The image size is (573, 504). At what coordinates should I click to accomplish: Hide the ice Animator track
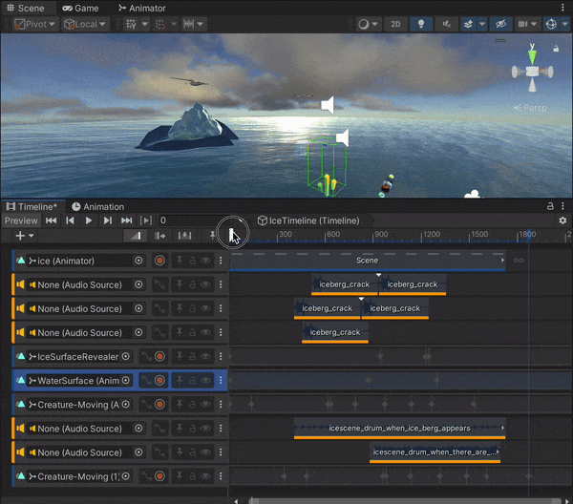(x=206, y=260)
